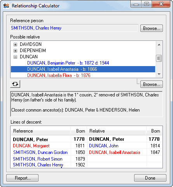Click the Done button

coord(150,178)
